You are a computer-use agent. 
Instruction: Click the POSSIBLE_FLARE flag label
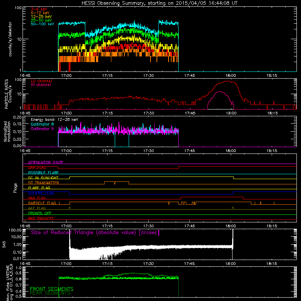point(43,173)
